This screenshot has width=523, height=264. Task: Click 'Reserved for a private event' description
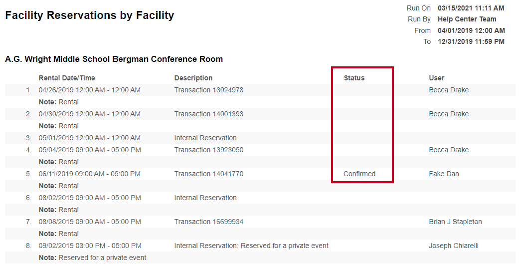point(251,246)
